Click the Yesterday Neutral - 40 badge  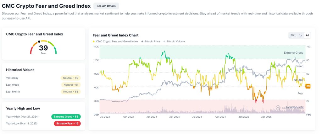(71, 78)
